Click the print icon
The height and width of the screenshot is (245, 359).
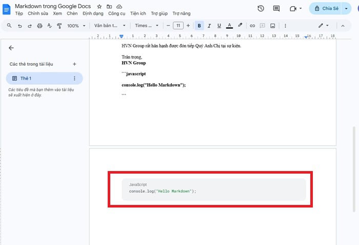[x=39, y=26]
